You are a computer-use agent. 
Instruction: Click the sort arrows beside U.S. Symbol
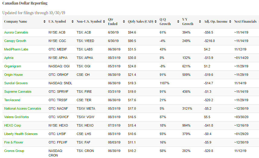73,22
